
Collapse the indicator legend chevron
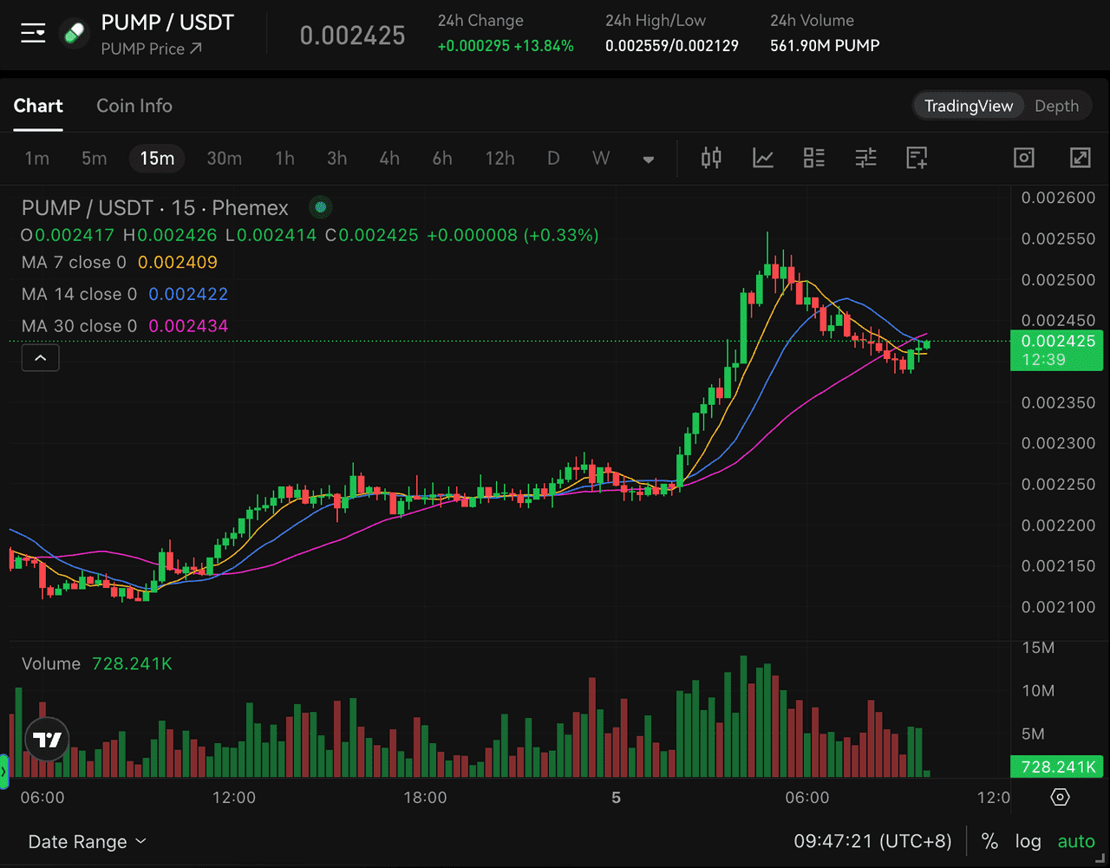pyautogui.click(x=40, y=357)
